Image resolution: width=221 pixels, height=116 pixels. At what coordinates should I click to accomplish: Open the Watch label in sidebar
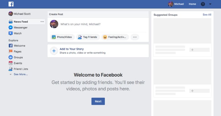click(18, 33)
